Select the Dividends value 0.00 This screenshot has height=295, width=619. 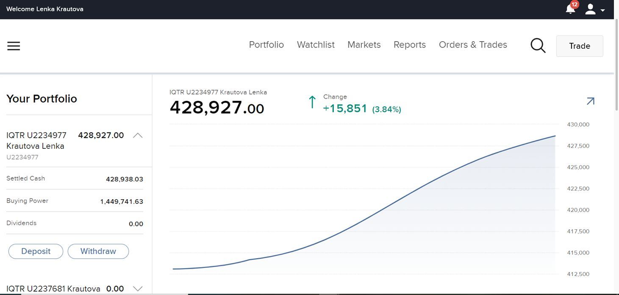coord(136,224)
